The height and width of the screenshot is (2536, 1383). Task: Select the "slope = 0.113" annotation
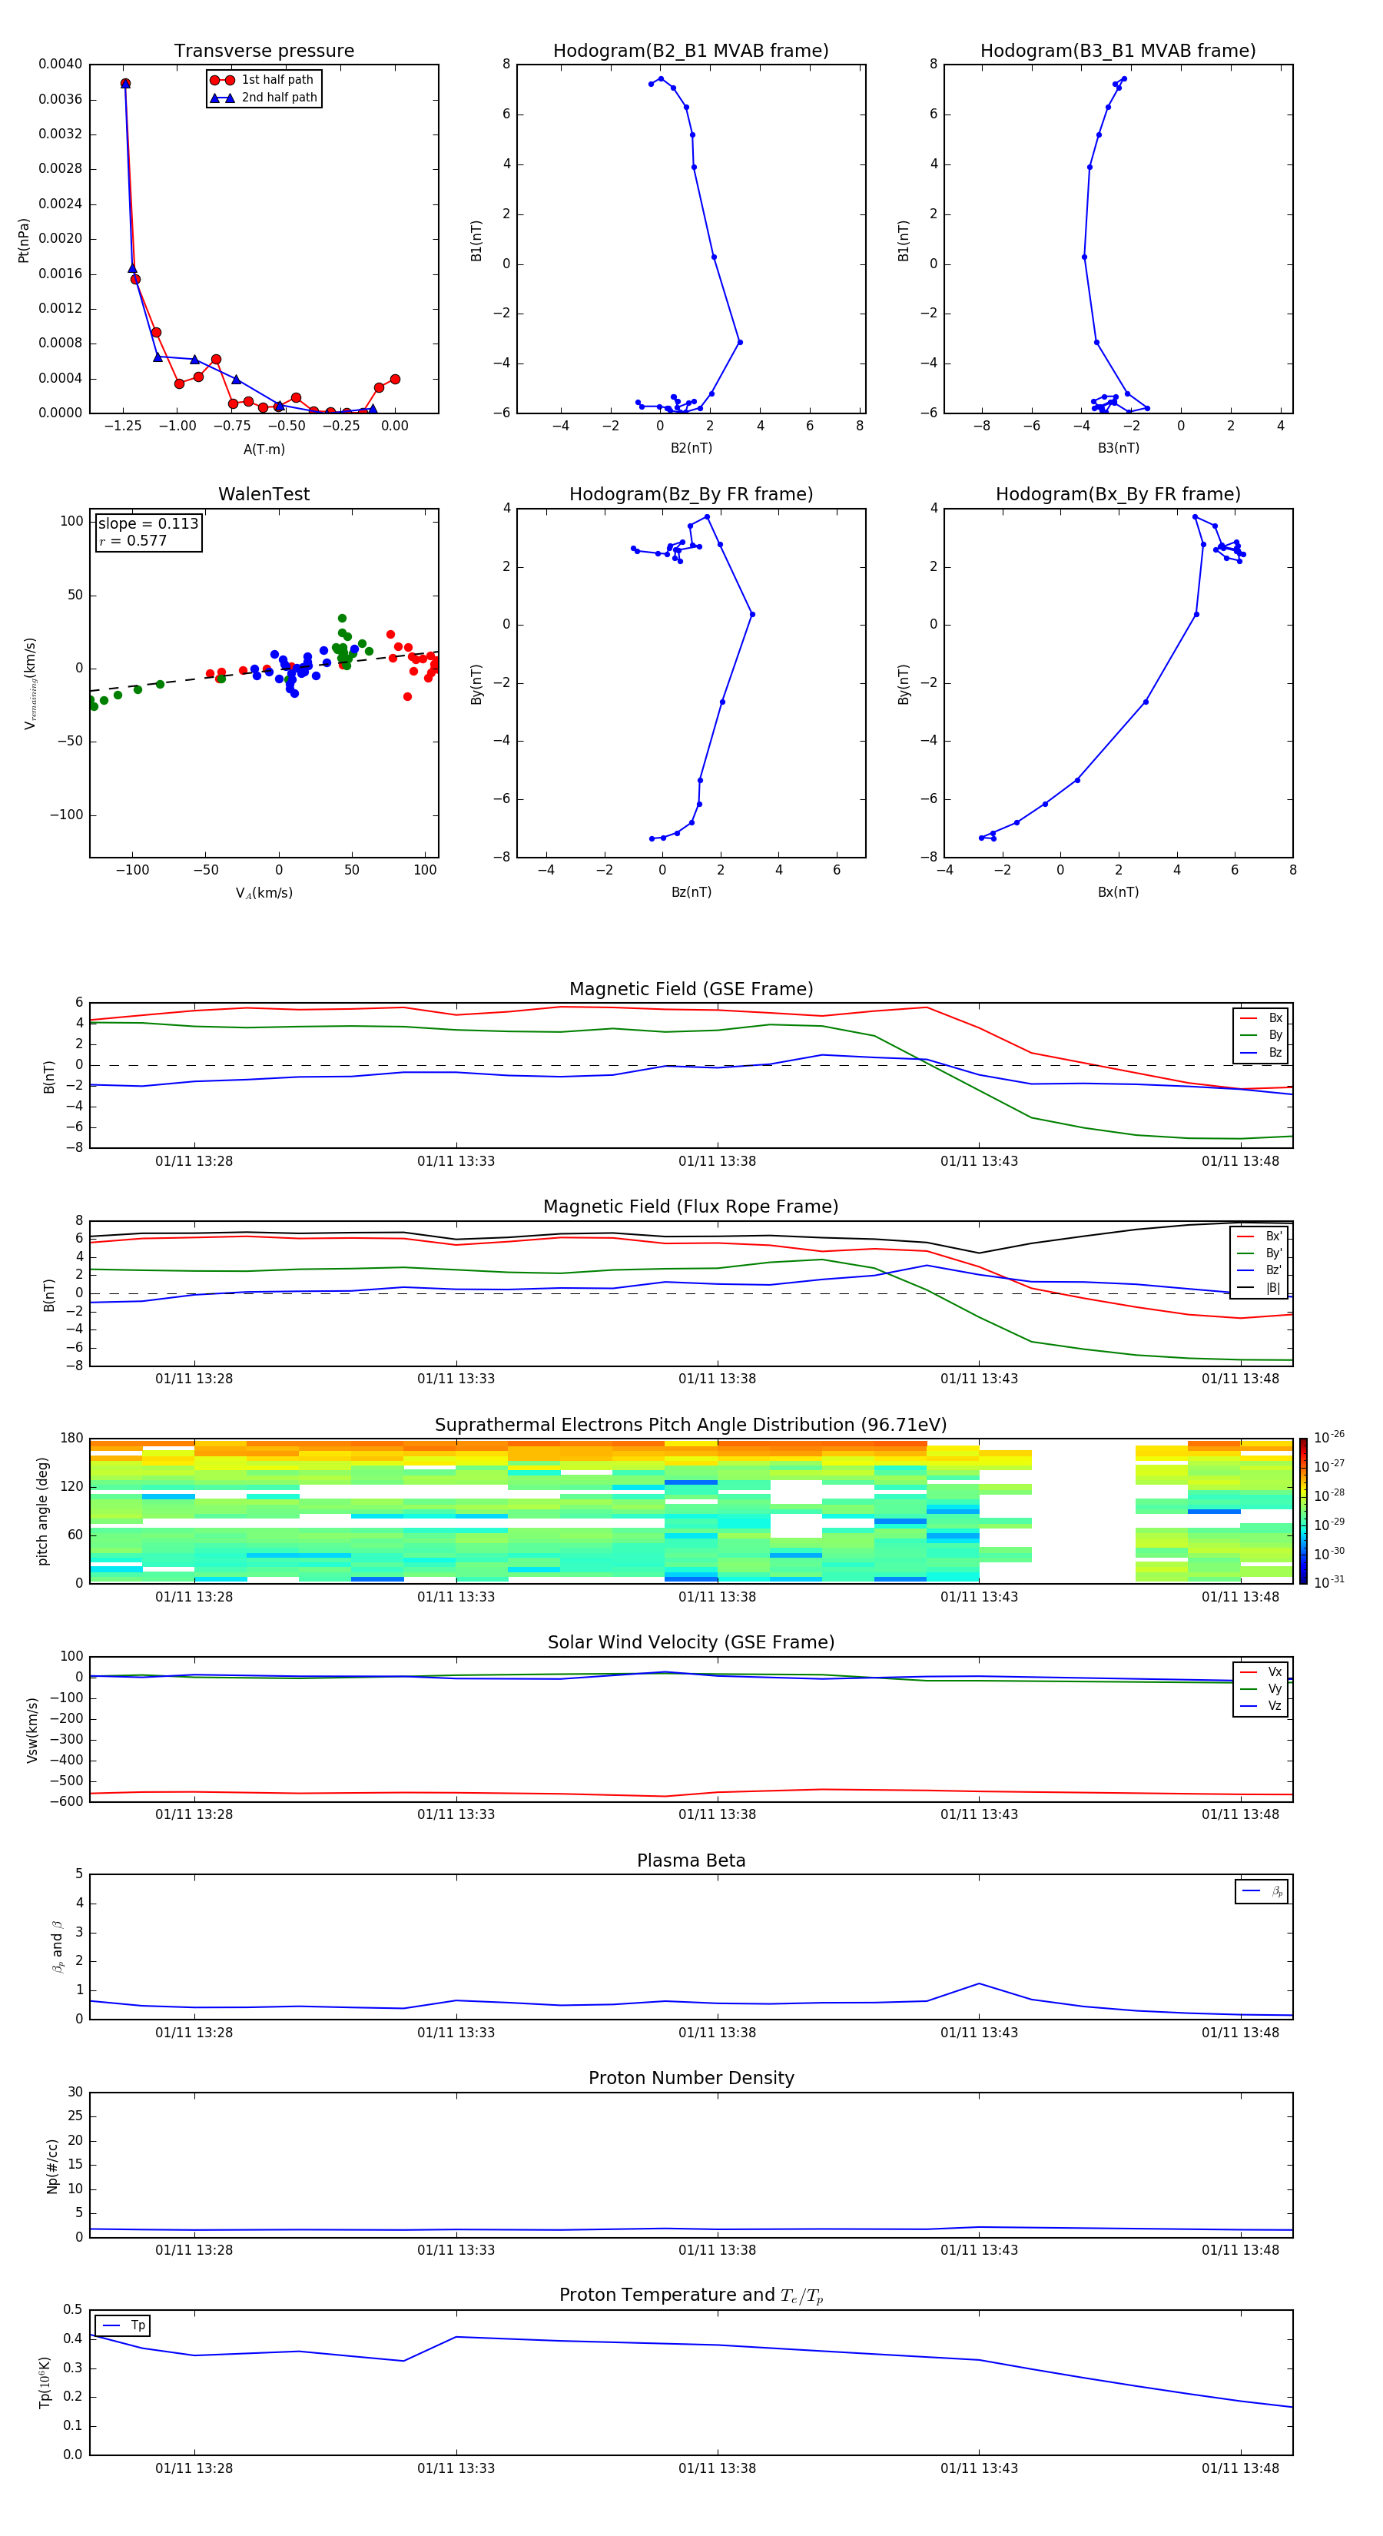pos(148,524)
